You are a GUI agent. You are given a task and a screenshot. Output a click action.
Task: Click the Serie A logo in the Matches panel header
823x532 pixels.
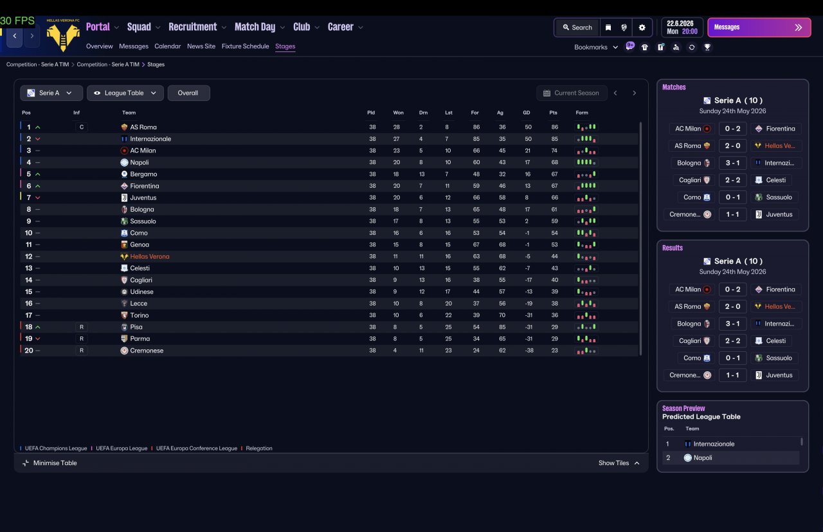pos(707,100)
